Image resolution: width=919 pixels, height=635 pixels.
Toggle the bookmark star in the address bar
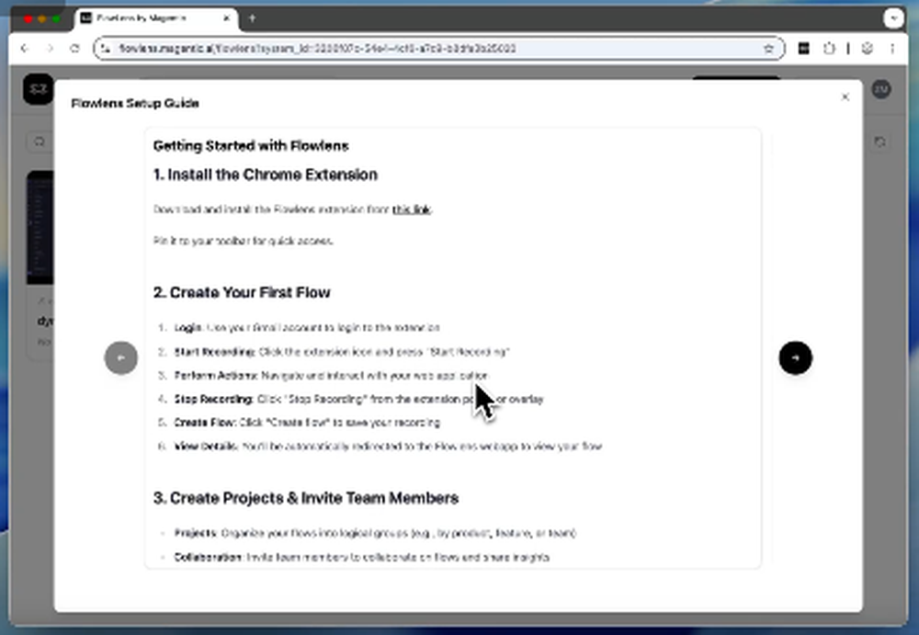(769, 49)
